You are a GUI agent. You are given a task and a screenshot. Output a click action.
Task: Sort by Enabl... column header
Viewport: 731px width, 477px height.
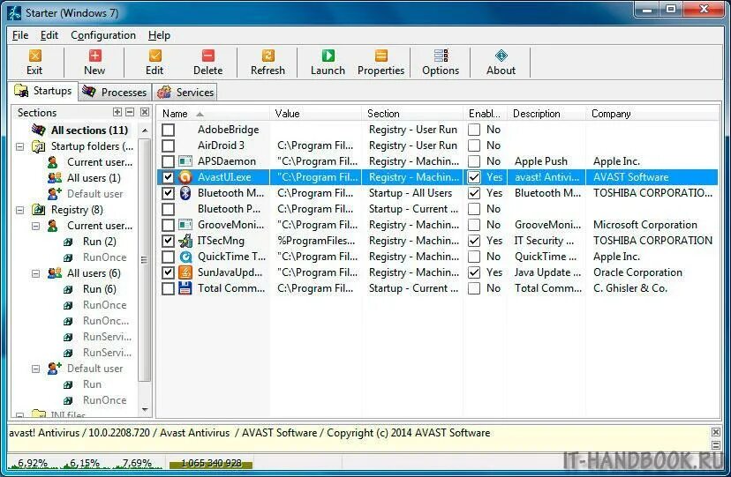click(x=485, y=114)
